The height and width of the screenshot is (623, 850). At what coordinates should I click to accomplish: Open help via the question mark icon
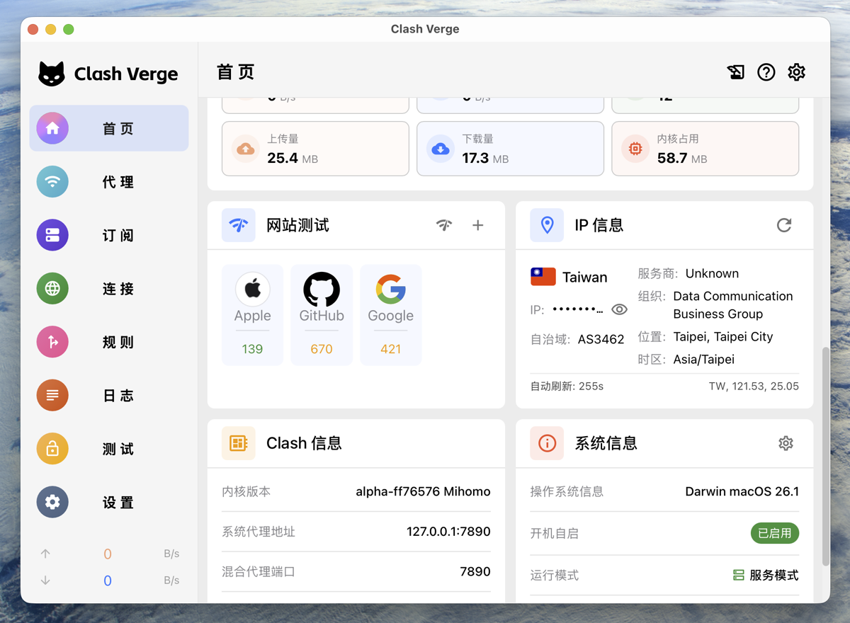766,72
